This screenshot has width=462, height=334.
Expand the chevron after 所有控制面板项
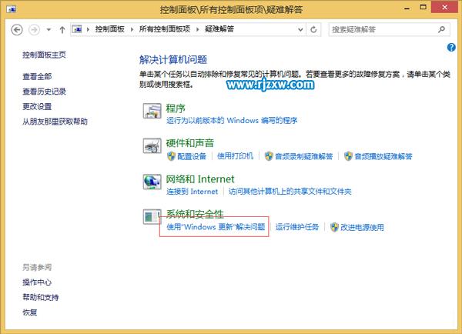coord(197,29)
